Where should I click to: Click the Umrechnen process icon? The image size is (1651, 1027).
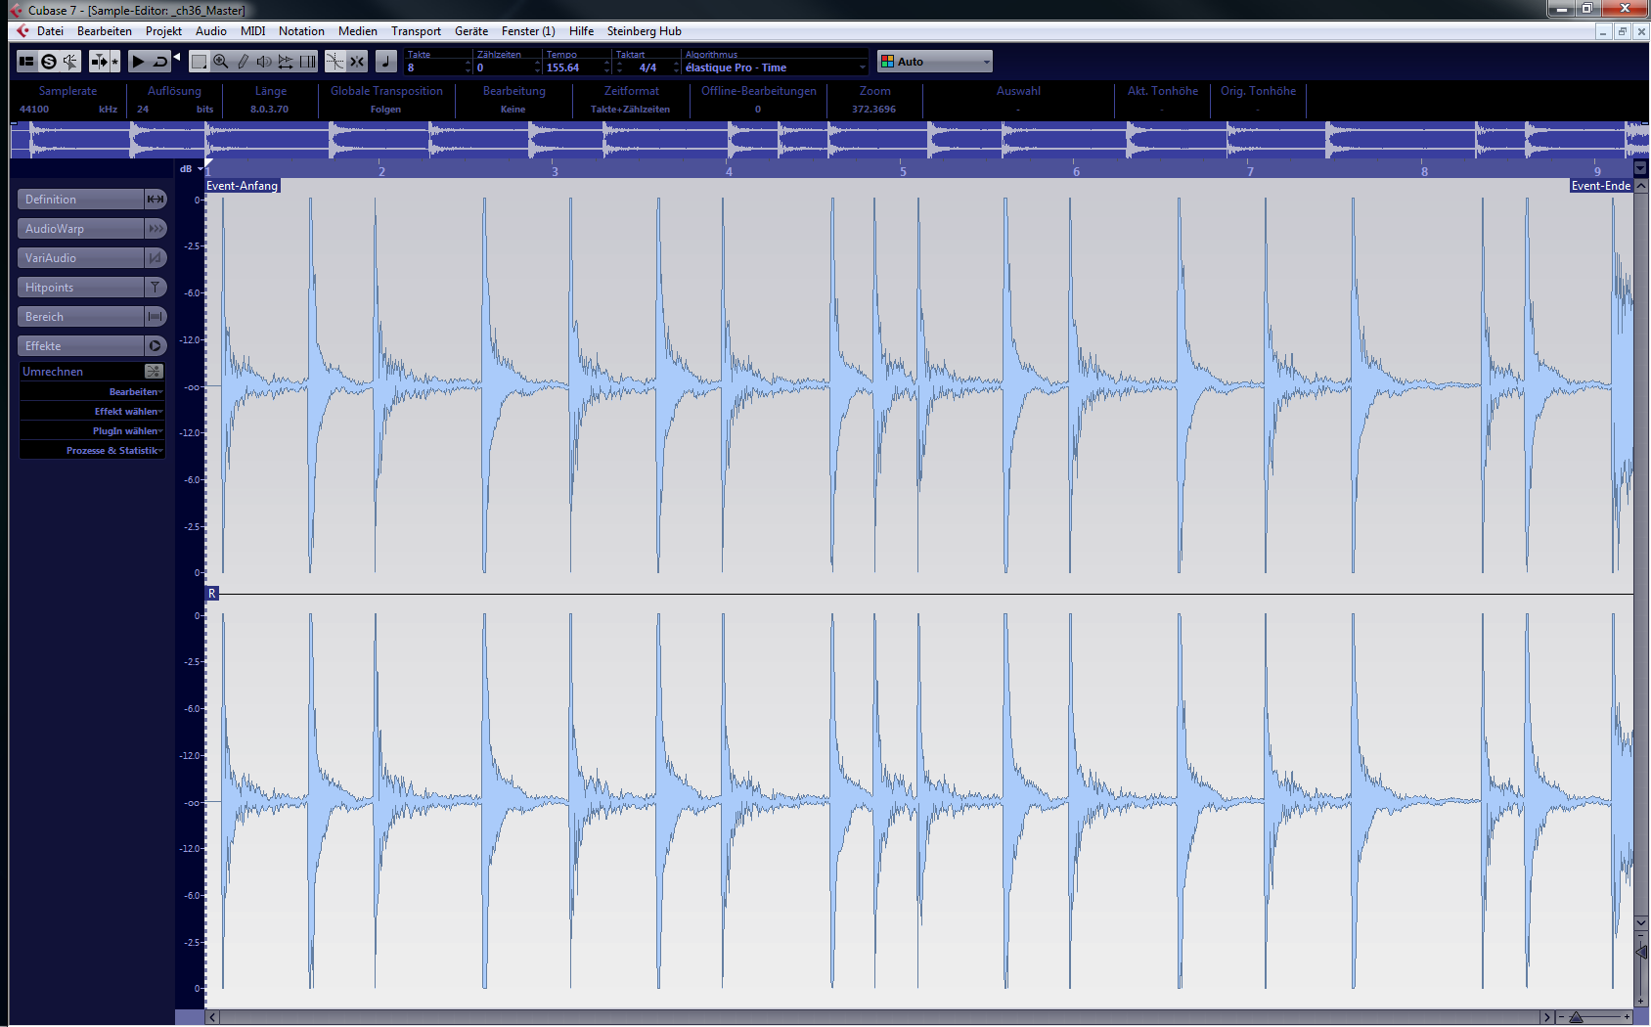click(154, 372)
